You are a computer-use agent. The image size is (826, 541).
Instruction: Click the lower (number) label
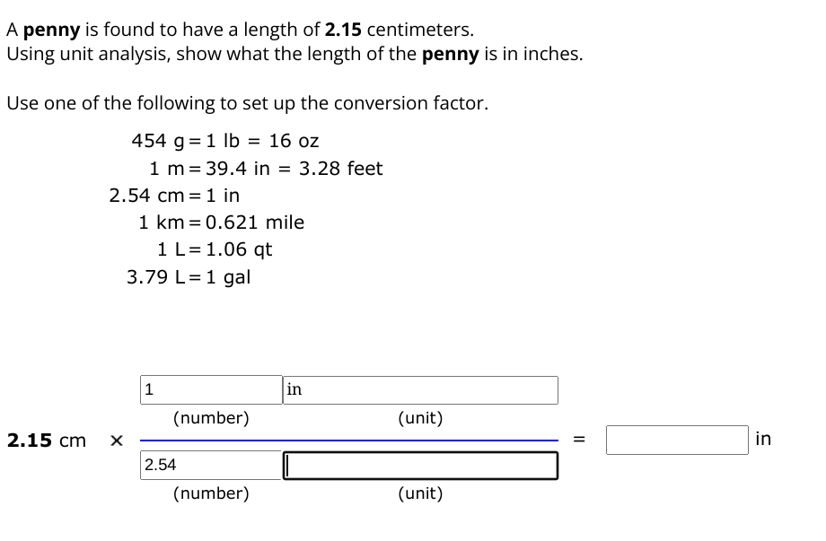209,493
